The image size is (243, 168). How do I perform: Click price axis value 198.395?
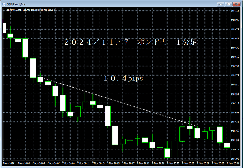pyautogui.click(x=235, y=159)
